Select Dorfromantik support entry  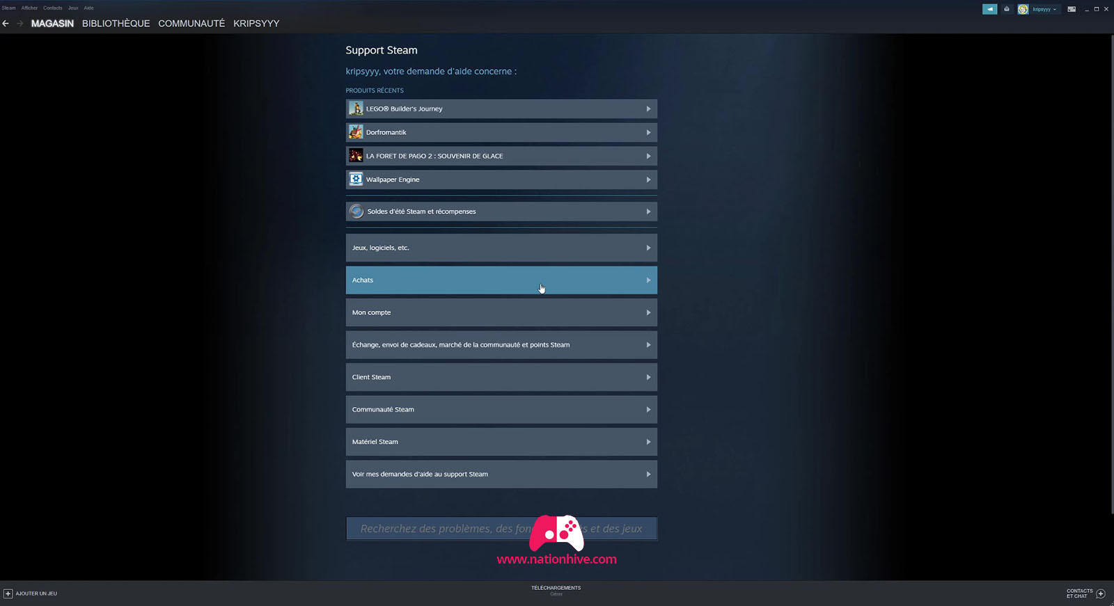point(501,132)
